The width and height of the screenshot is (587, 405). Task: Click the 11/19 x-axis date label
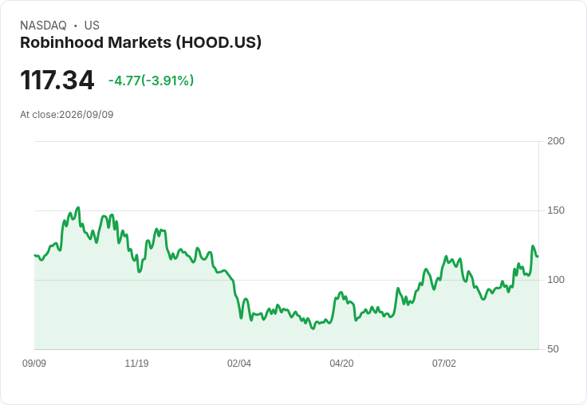[x=136, y=364]
